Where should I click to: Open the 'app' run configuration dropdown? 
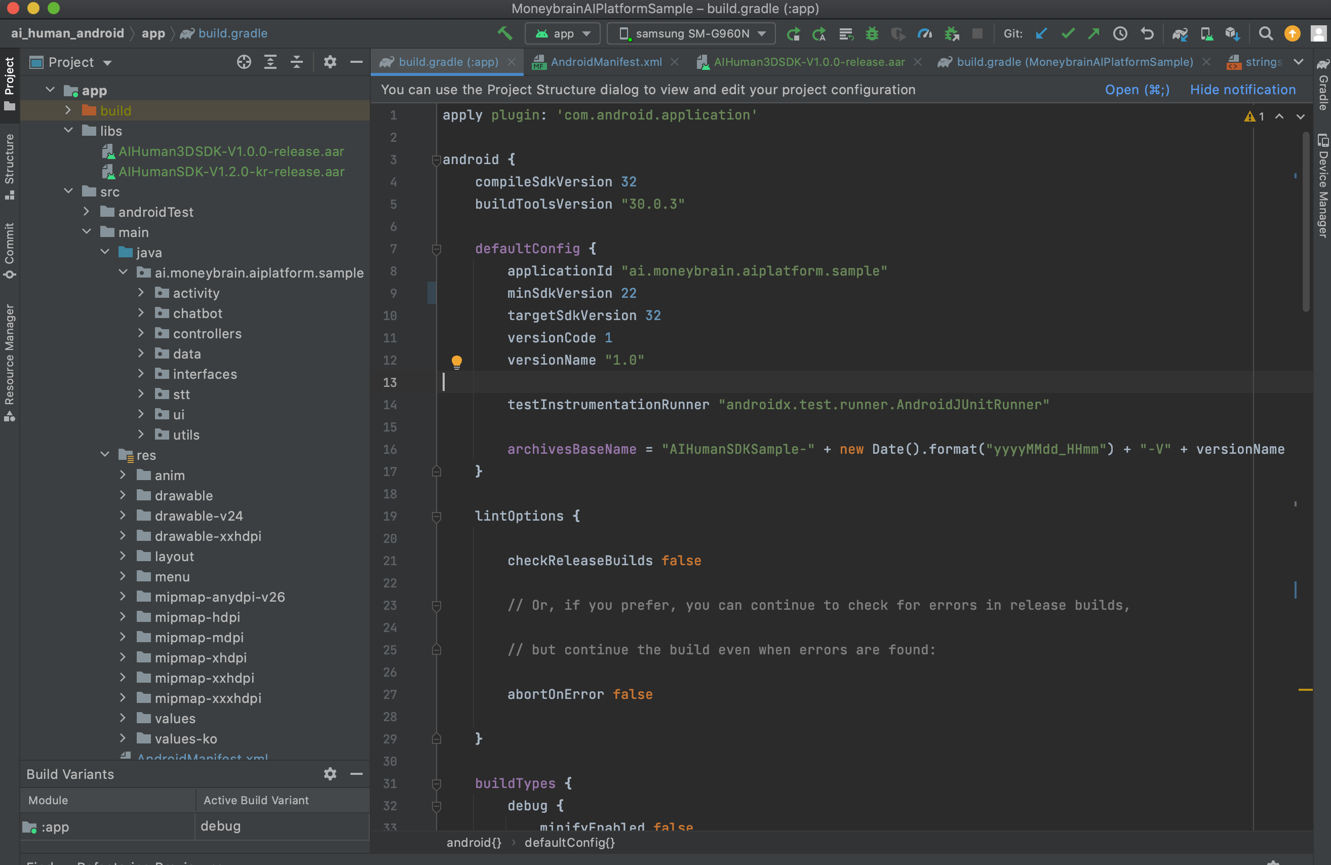click(x=562, y=33)
